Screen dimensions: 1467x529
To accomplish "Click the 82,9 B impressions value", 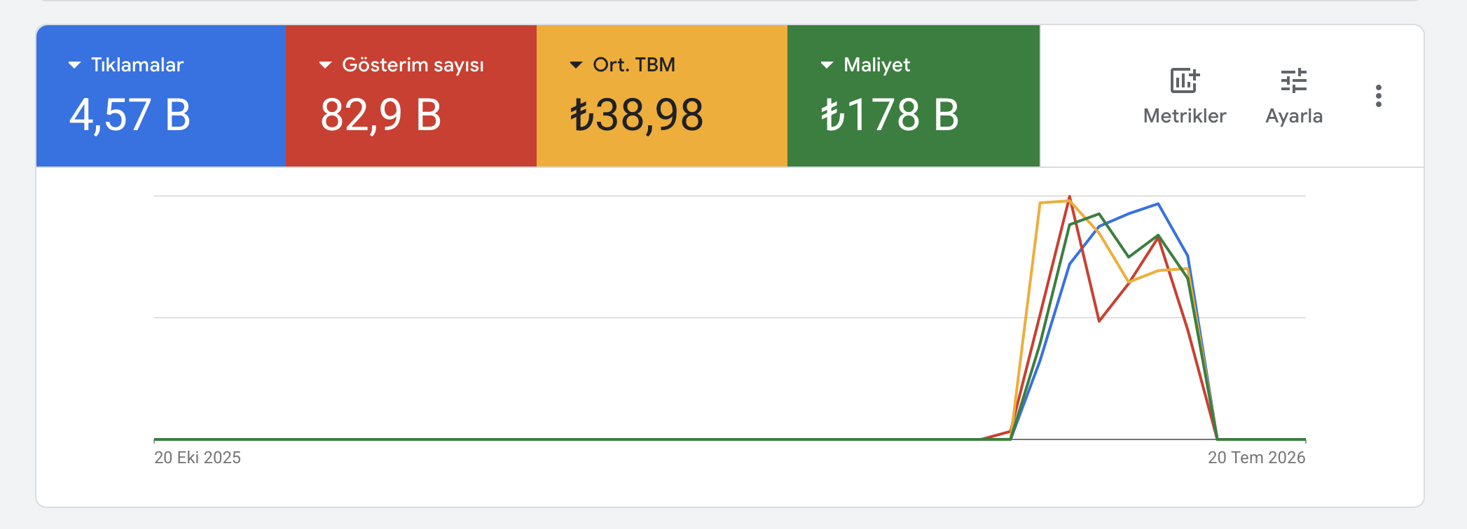I will (x=381, y=115).
